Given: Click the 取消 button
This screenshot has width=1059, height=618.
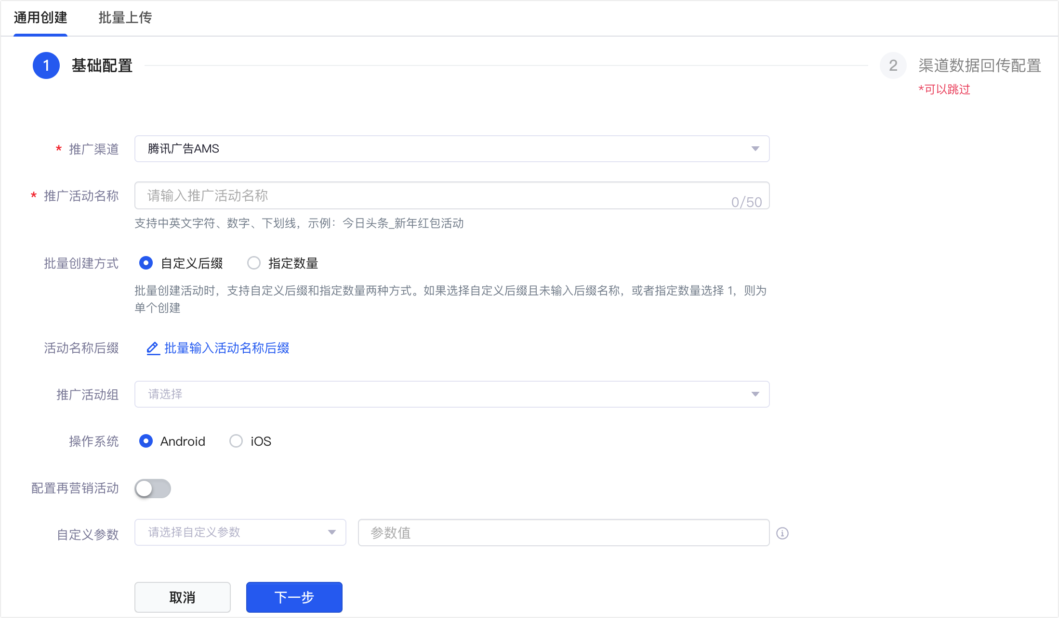Looking at the screenshot, I should tap(182, 597).
